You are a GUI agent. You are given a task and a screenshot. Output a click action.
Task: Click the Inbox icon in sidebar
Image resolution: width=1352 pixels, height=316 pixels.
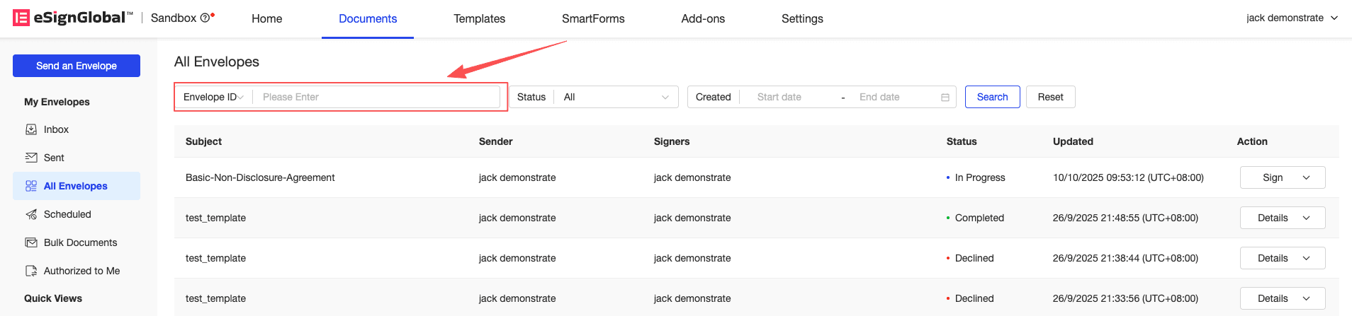pyautogui.click(x=31, y=129)
